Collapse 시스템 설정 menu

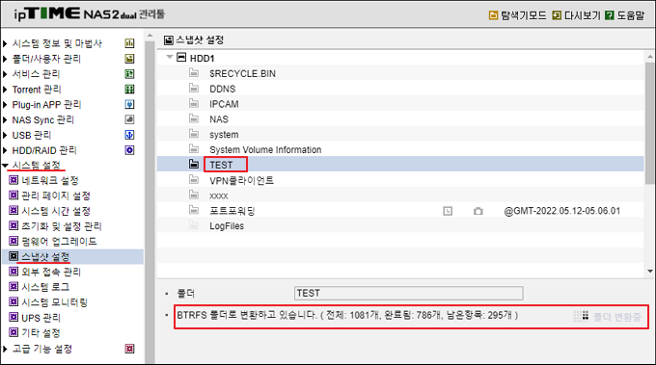coord(5,166)
